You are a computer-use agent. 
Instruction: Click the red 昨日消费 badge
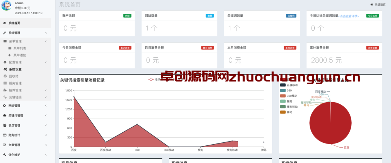tap(207, 48)
